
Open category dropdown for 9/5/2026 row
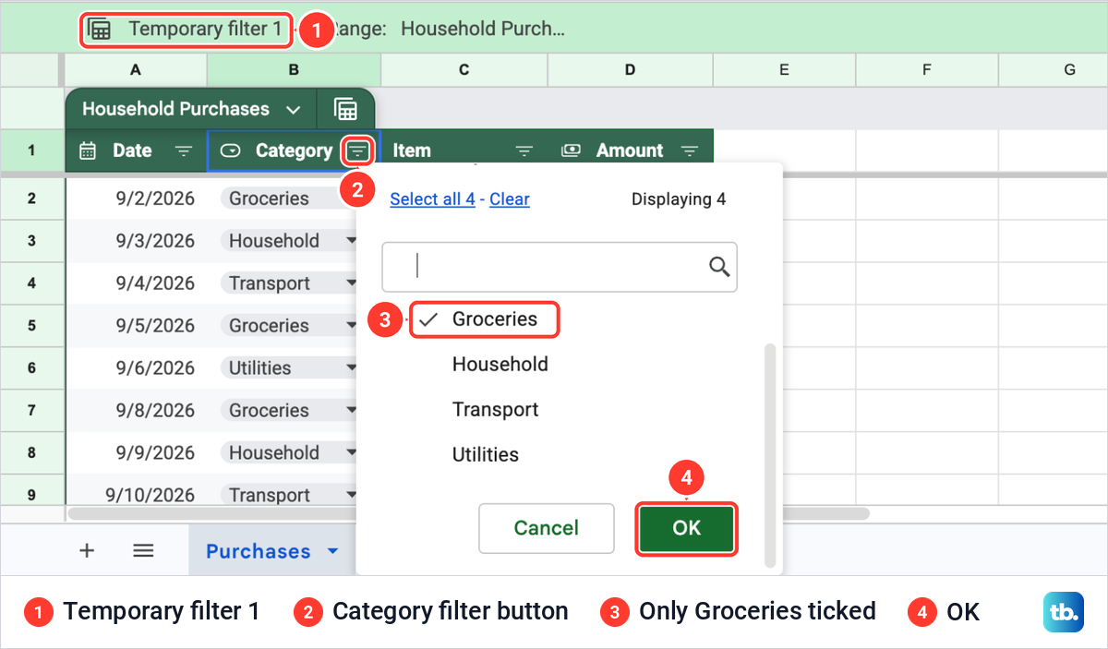click(351, 326)
